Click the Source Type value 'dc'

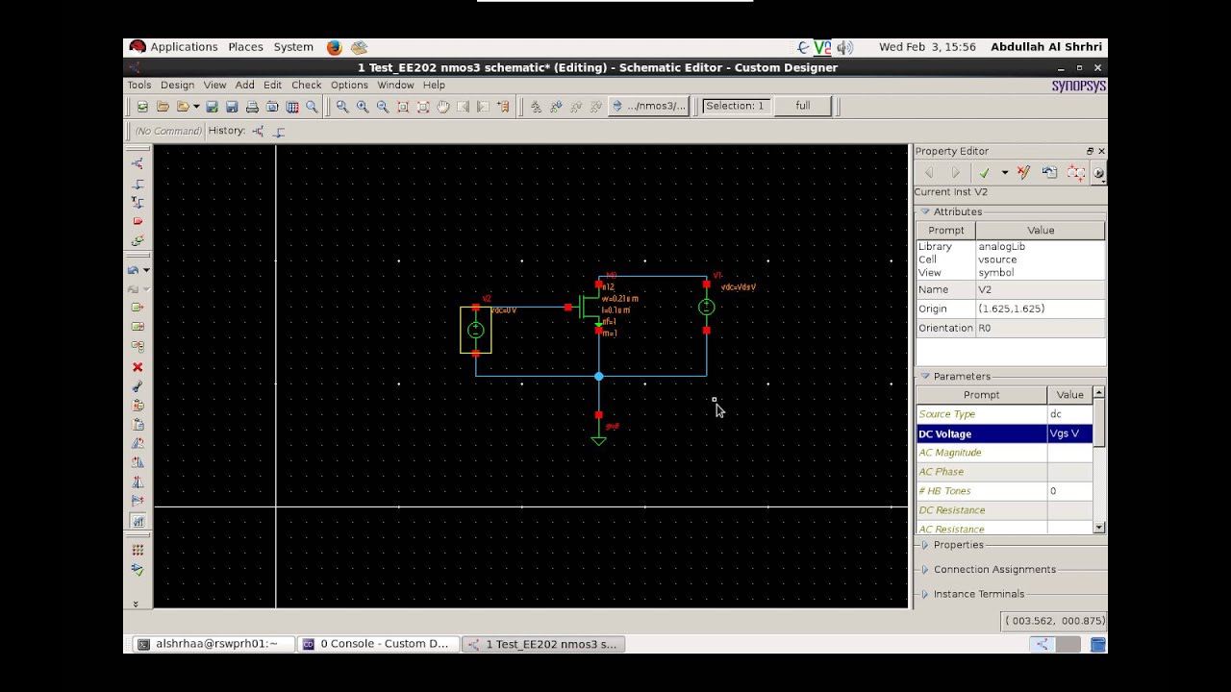click(x=1069, y=414)
